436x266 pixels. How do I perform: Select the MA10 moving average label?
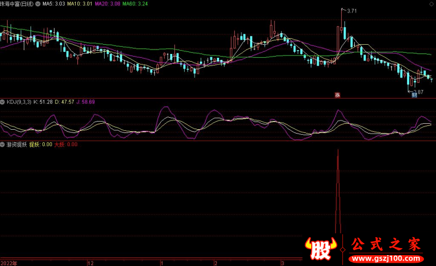[78, 3]
